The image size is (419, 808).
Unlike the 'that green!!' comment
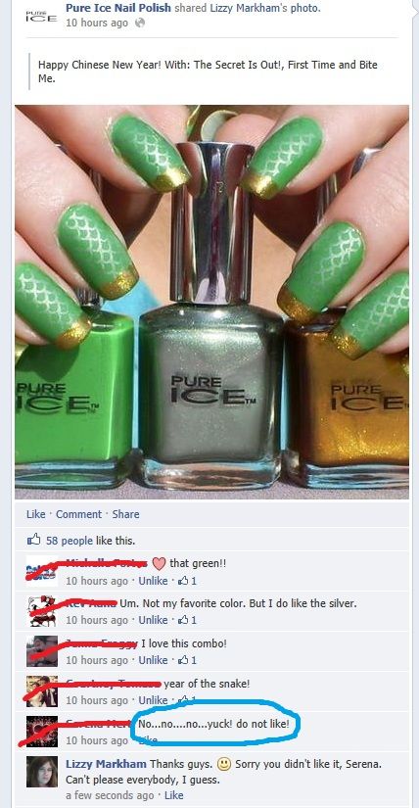click(x=153, y=581)
